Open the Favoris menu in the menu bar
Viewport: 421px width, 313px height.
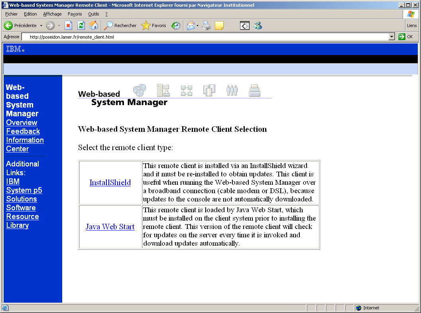pos(75,14)
